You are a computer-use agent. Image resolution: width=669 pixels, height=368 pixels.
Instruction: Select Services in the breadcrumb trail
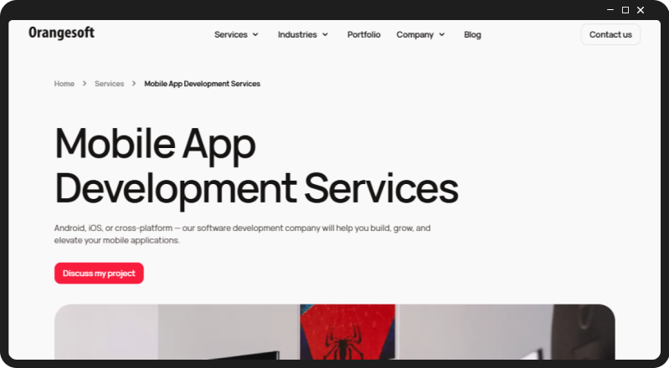[x=109, y=84]
